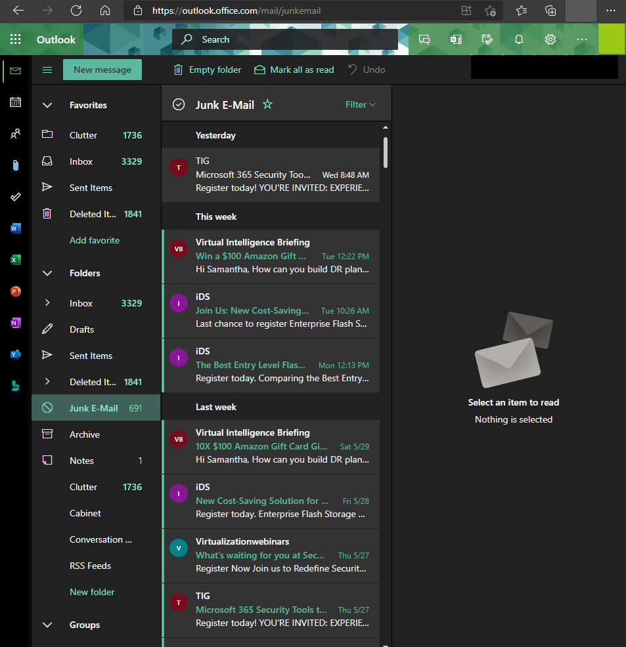Expand the Deleted Items folder under Folders
The height and width of the screenshot is (647, 626).
tap(47, 382)
